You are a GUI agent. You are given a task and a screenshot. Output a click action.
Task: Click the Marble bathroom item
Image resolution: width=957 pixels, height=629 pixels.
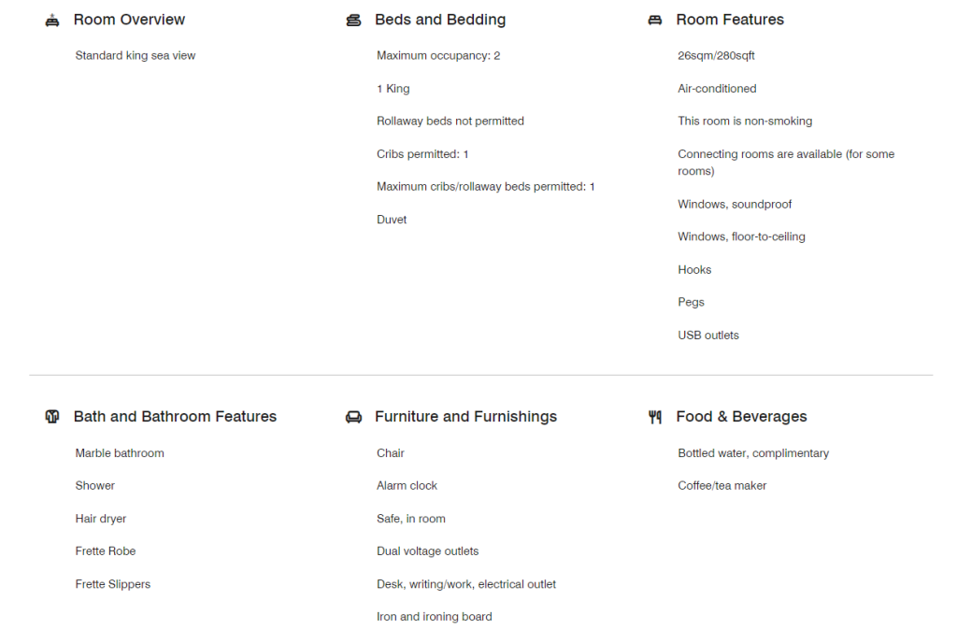click(120, 453)
